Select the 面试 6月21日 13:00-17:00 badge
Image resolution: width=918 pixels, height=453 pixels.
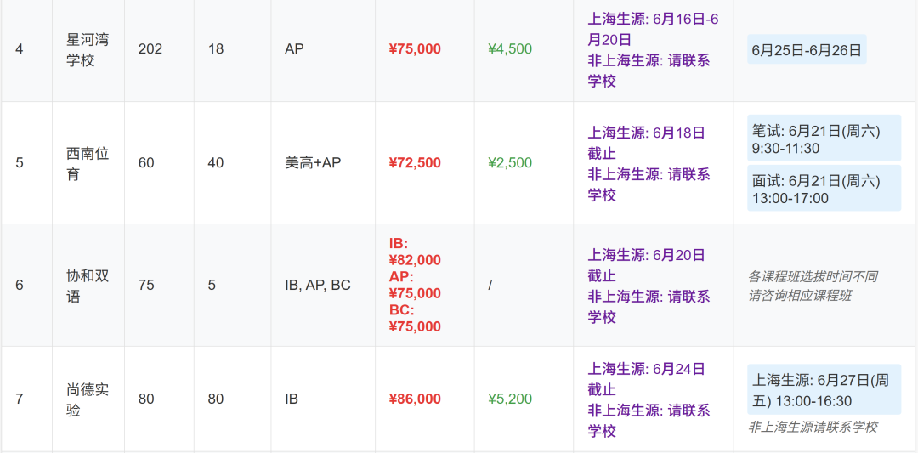coord(824,188)
